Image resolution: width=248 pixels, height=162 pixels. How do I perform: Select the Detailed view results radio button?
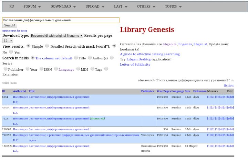coord(47,46)
